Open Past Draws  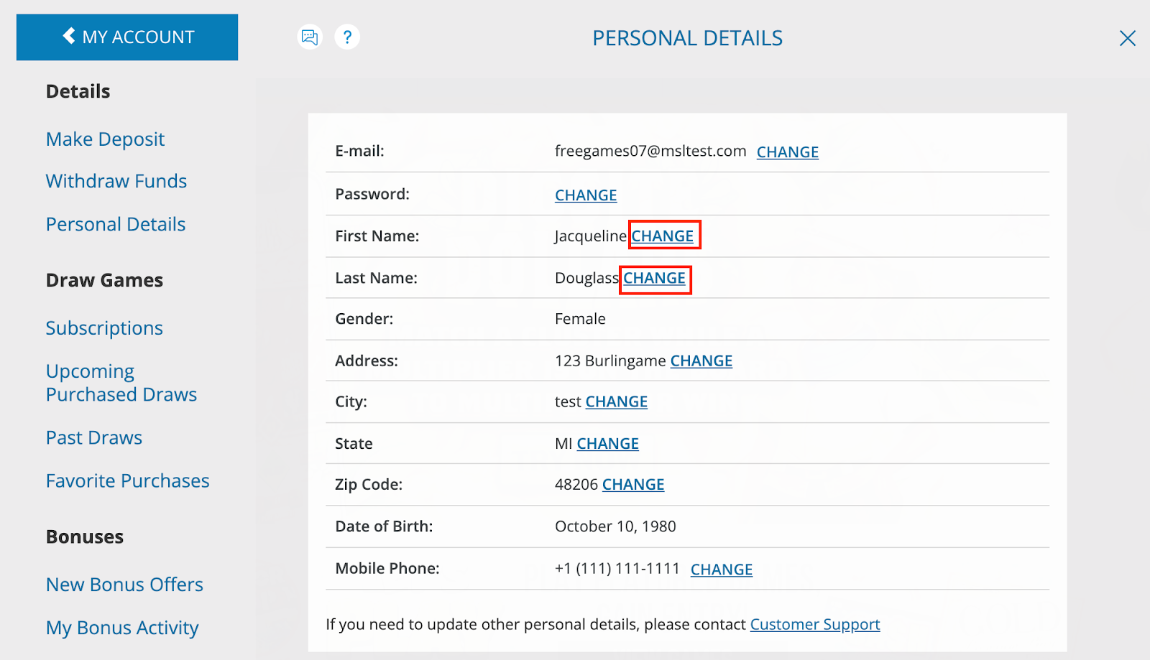93,437
